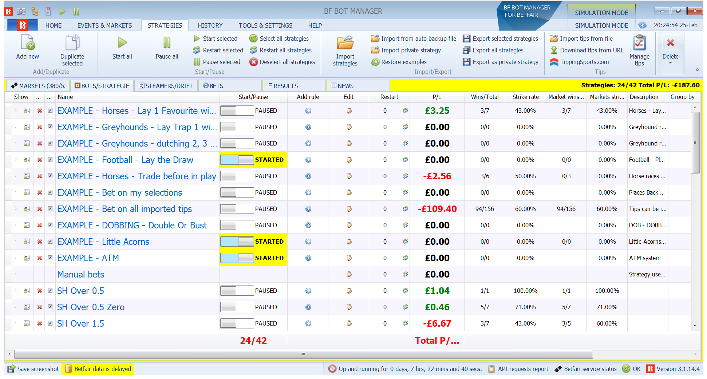Toggle Start/Pause for DOBBING Double Or Bust

coord(237,225)
